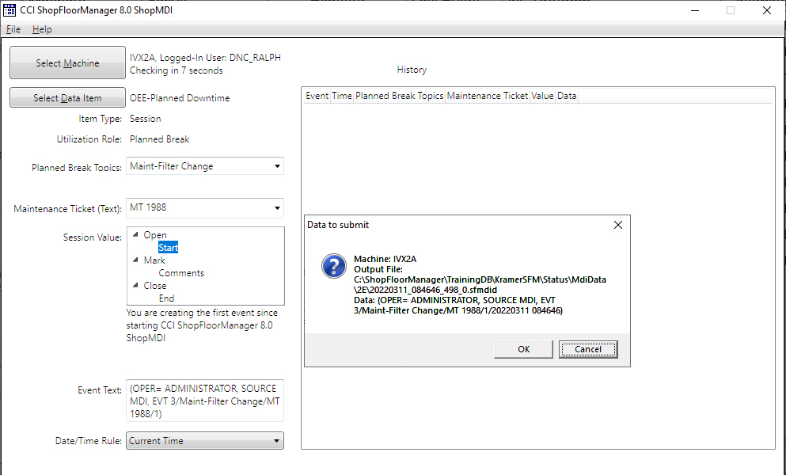Select the Open tree item label
Viewport: 786px width, 475px height.
[x=155, y=235]
